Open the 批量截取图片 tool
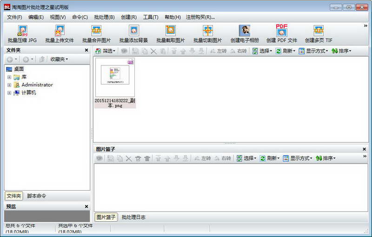 click(171, 34)
